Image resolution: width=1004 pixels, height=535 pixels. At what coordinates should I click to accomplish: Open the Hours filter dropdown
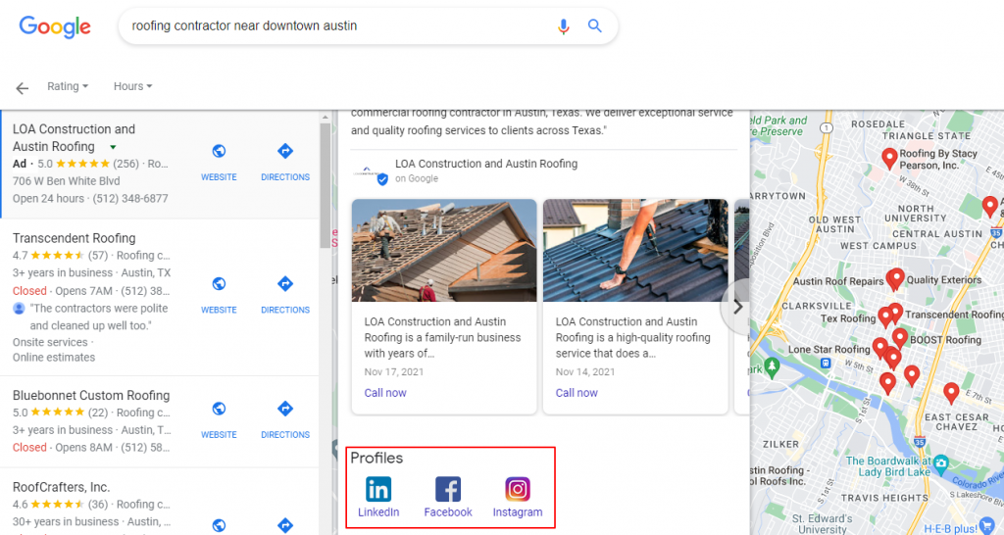pos(132,86)
